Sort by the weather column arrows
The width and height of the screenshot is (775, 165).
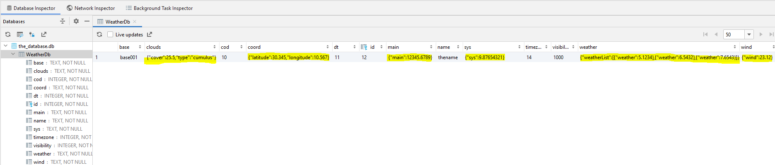[x=735, y=47]
